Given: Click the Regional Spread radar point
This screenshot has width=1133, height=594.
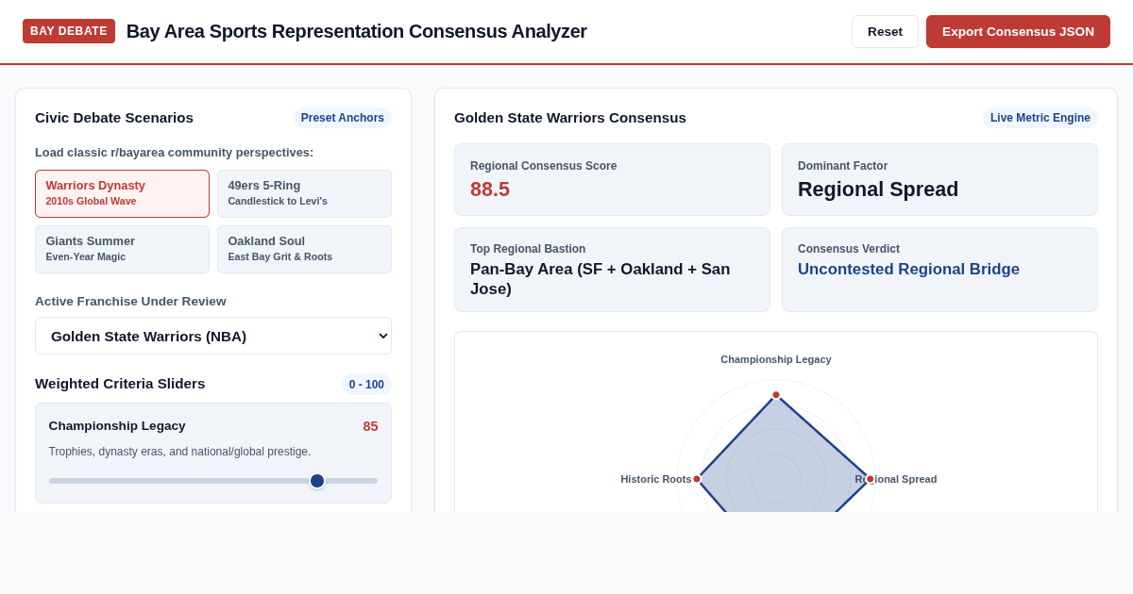Looking at the screenshot, I should pos(871,479).
